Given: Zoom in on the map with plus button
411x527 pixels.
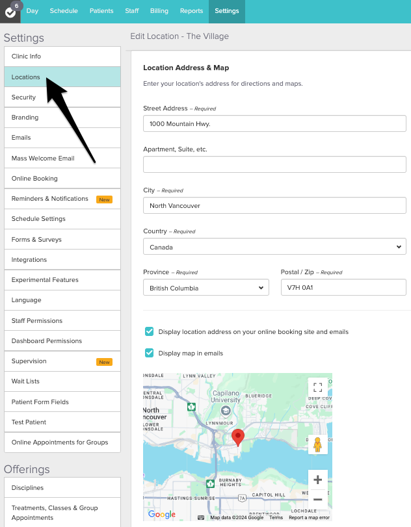Looking at the screenshot, I should (x=318, y=480).
